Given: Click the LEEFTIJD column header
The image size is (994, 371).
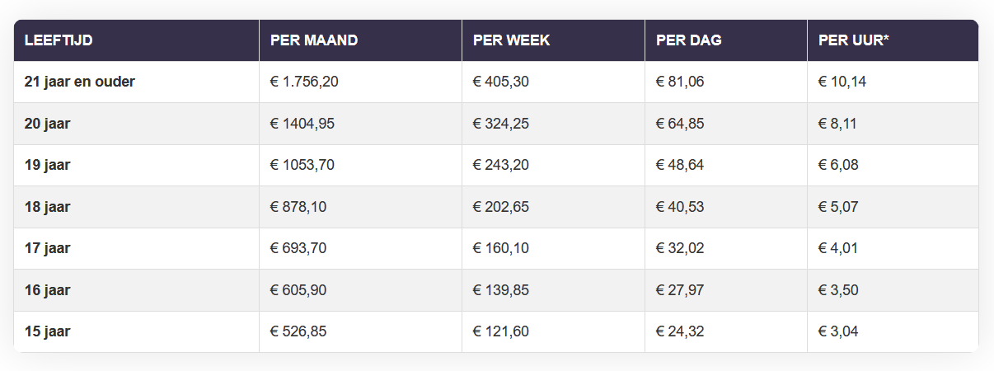Looking at the screenshot, I should 58,40.
